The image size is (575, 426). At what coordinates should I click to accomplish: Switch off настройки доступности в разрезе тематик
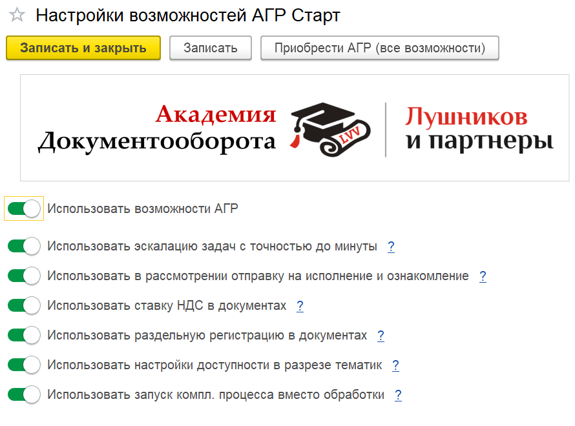click(x=24, y=365)
